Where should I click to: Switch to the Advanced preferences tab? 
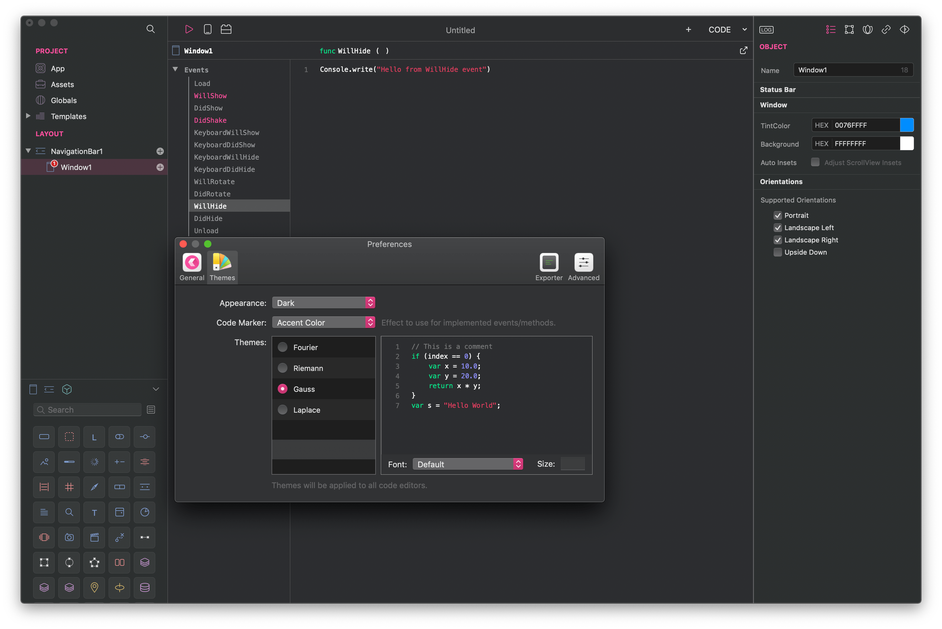pos(583,267)
